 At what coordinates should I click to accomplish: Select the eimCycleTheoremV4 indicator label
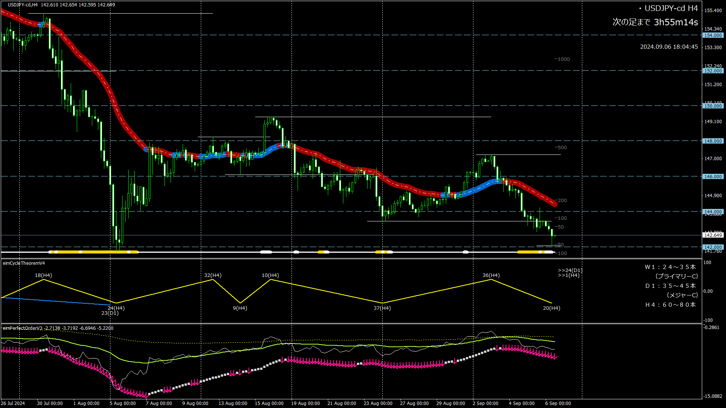click(24, 263)
